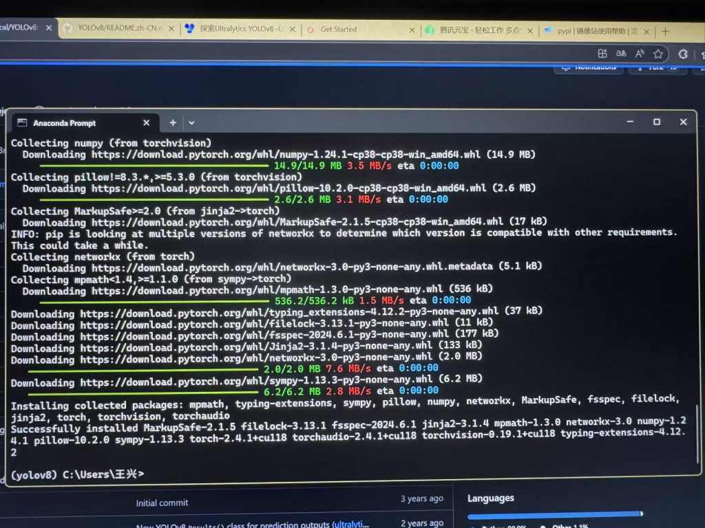Open a new browser tab
This screenshot has width=705, height=528.
(666, 32)
